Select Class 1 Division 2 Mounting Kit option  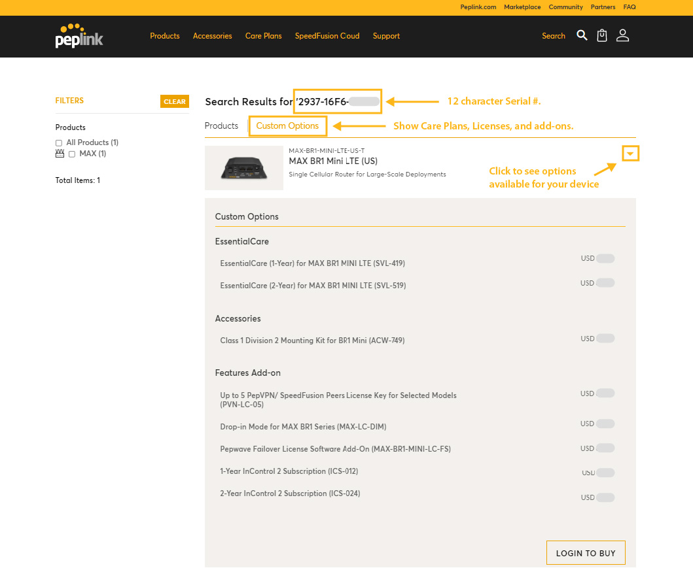click(312, 341)
